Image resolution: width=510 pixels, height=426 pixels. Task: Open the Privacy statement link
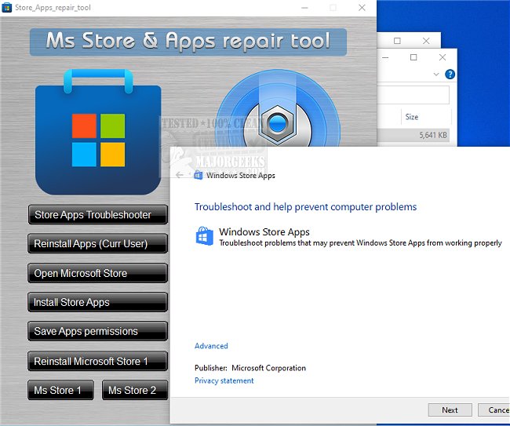(x=224, y=380)
